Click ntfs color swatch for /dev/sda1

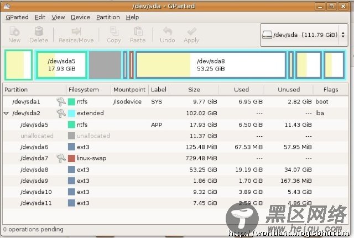[x=71, y=102]
